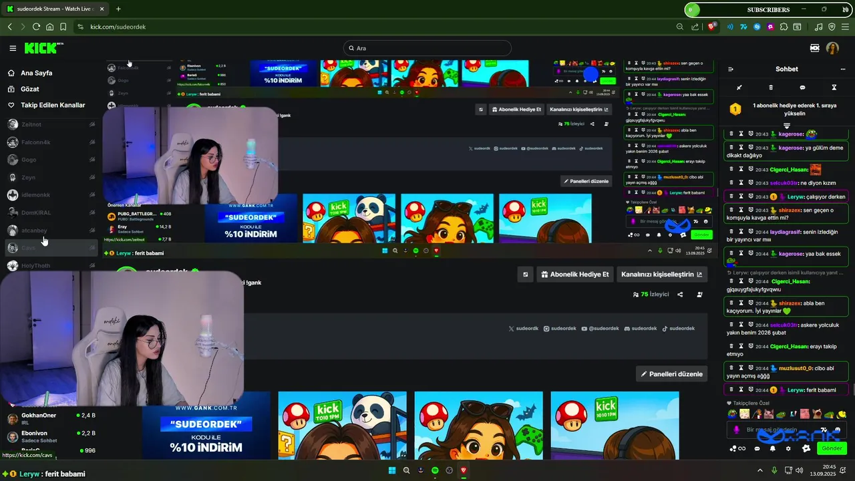Open chat settings gear icon
Screen dimensions: 855x481
tap(788, 449)
